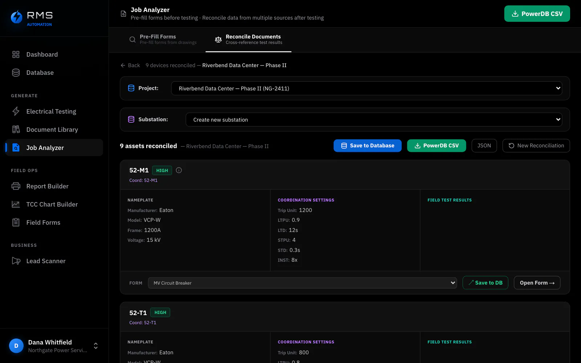The image size is (581, 363).
Task: Click the JSON export button
Action: 484,146
